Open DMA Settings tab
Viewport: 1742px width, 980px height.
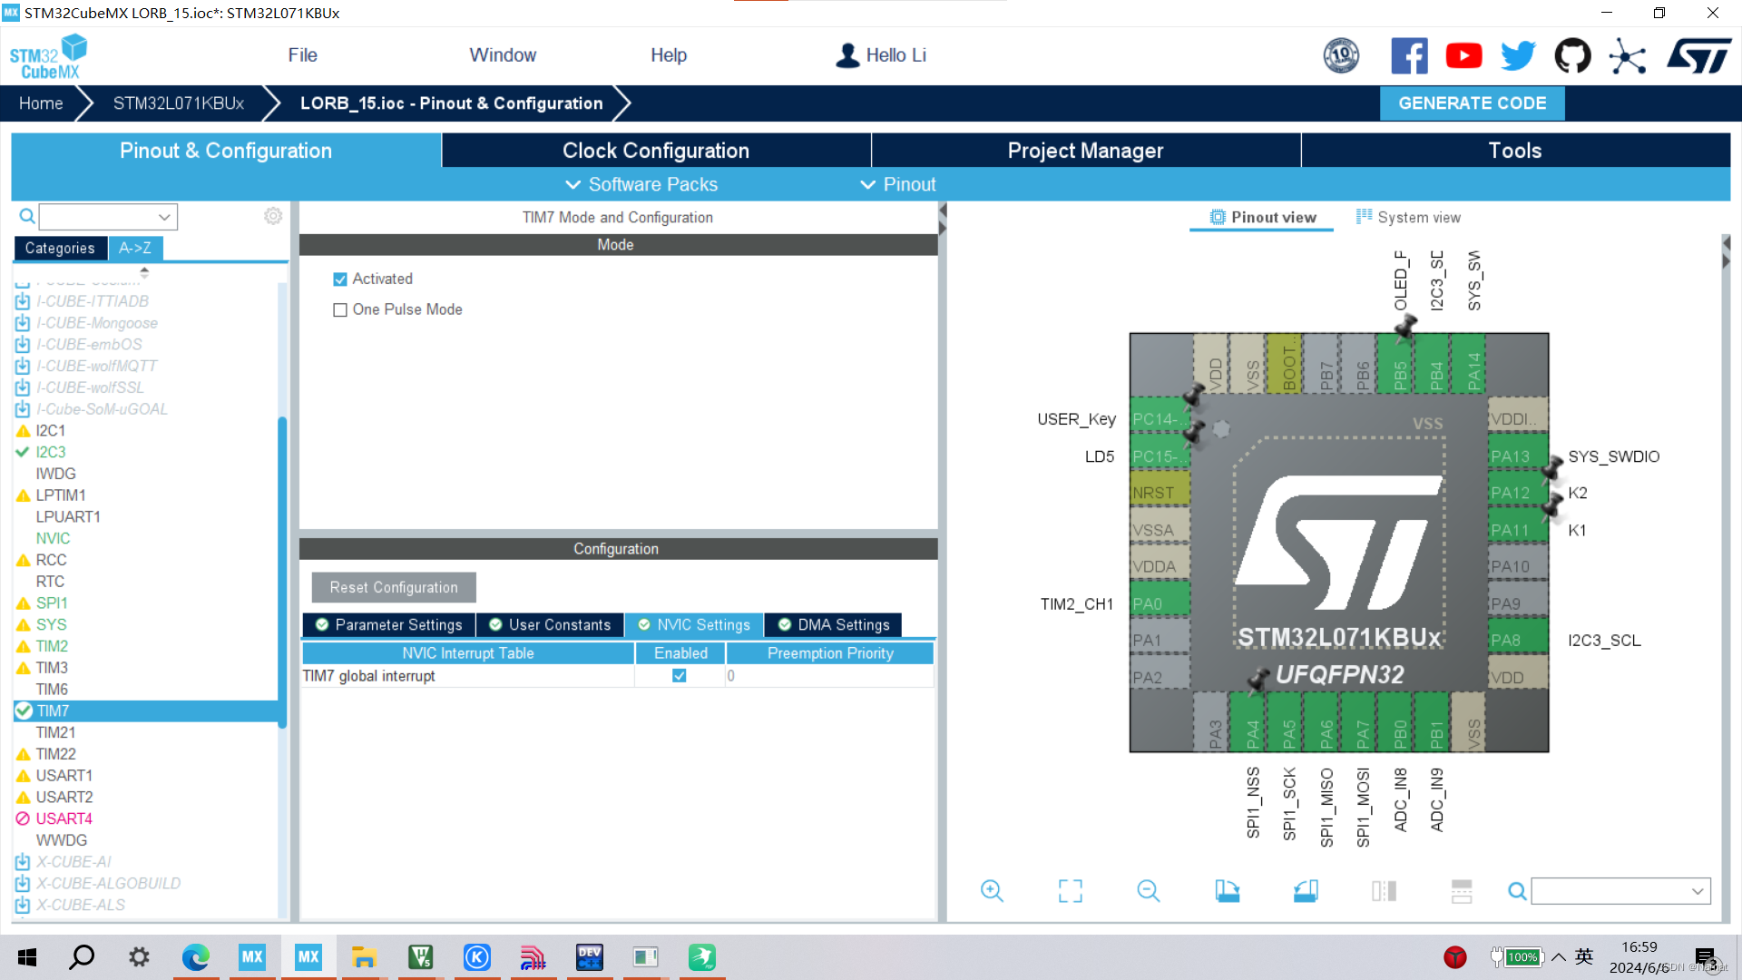pos(834,625)
